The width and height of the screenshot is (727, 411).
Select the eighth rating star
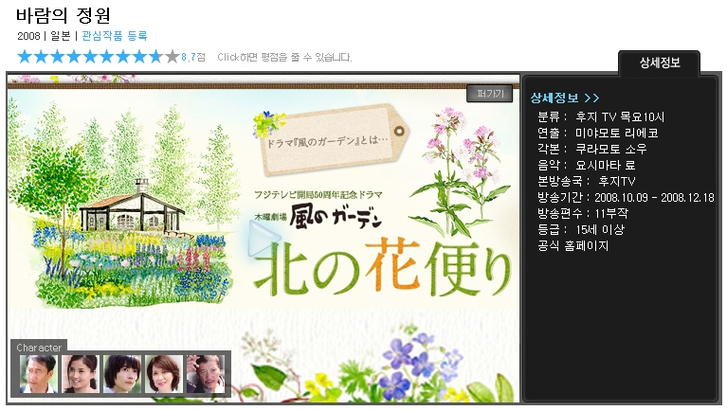click(139, 57)
